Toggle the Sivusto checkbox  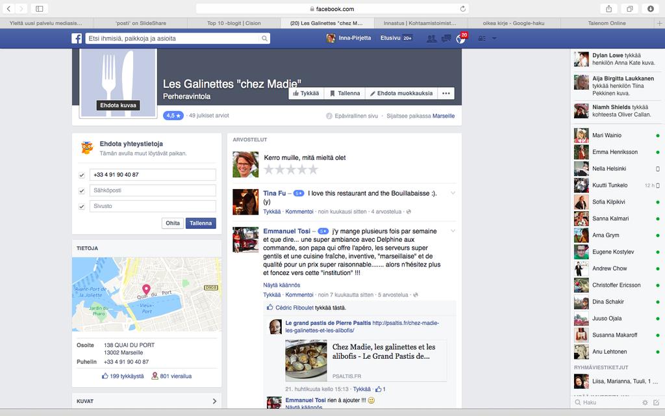click(x=82, y=206)
